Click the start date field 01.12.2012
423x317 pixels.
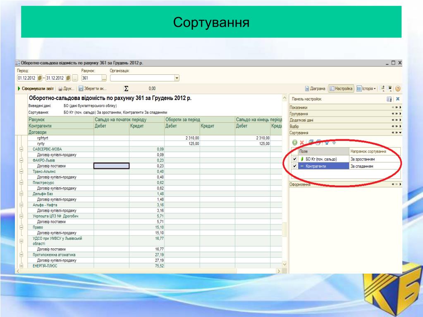tap(27, 78)
